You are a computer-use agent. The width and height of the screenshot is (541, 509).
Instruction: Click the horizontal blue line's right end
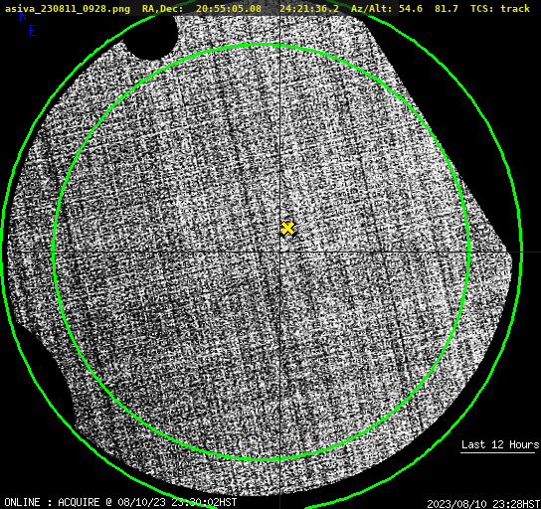pyautogui.click(x=536, y=253)
